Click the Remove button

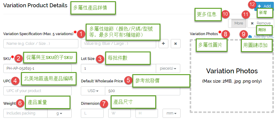click(x=261, y=23)
